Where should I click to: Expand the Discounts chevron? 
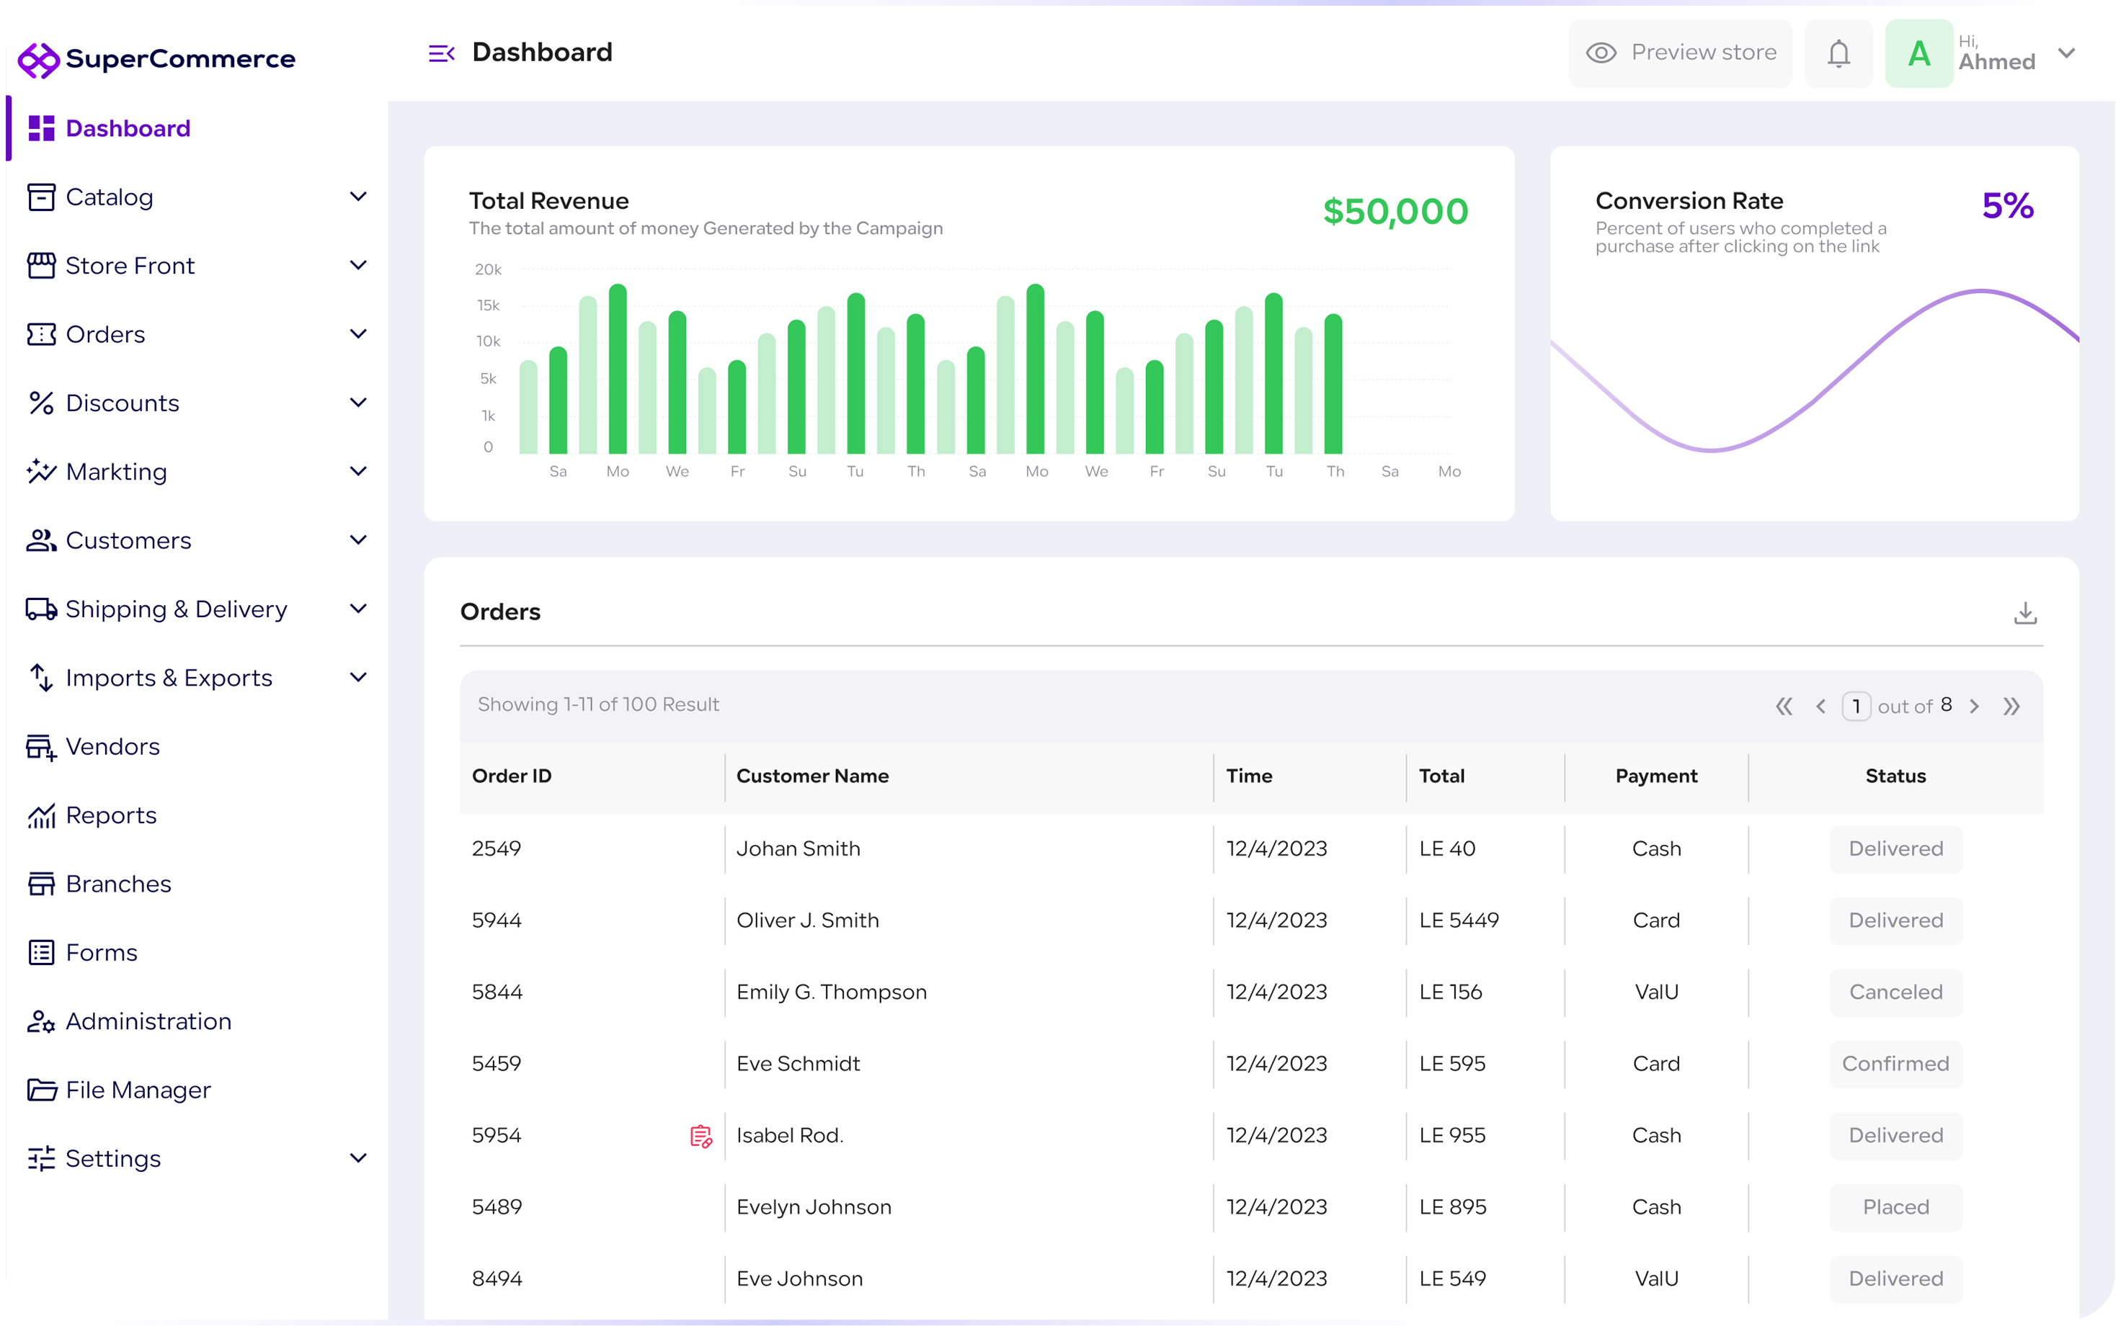(x=358, y=403)
